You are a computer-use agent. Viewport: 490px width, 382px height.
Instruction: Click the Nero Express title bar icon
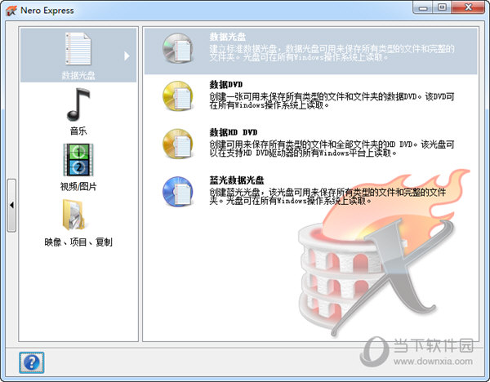click(x=11, y=11)
